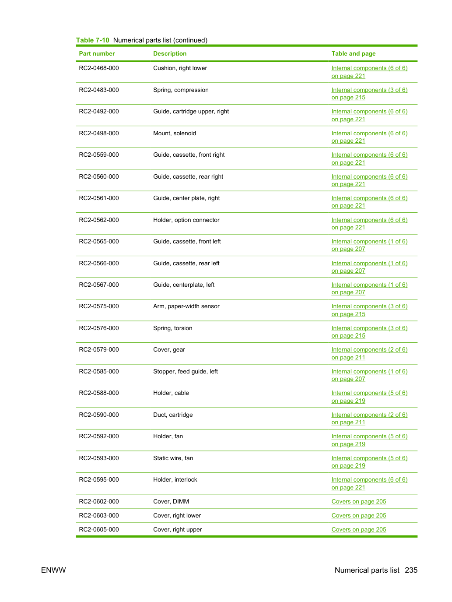Open Covers link for Cover, DIMM
This screenshot has width=452, height=602.
pos(359,501)
